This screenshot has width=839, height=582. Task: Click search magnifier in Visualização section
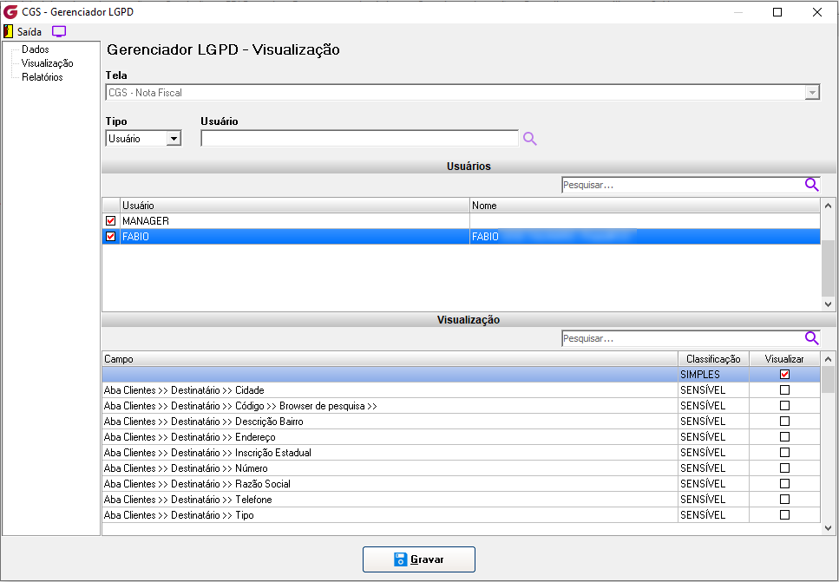812,338
